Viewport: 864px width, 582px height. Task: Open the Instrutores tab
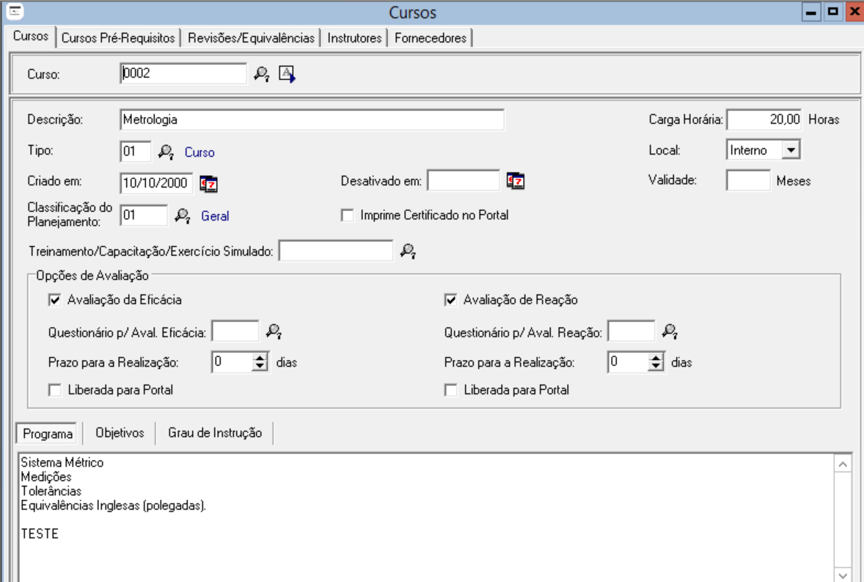pos(355,38)
